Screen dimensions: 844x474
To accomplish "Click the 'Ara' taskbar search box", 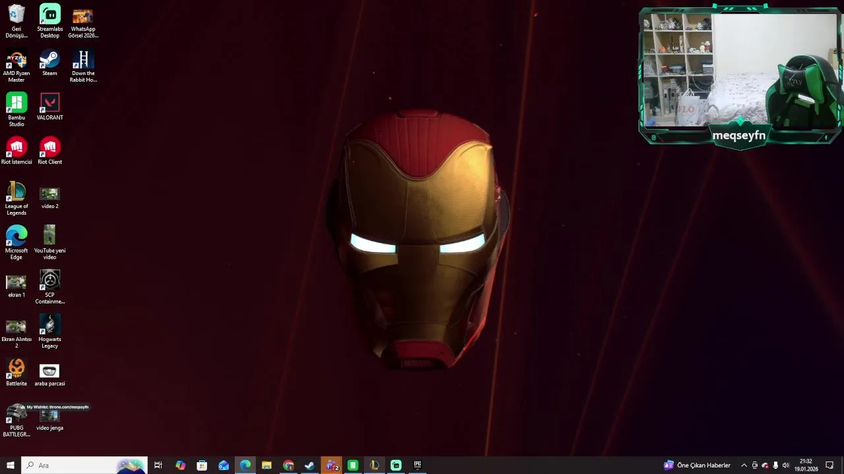I will tap(84, 465).
